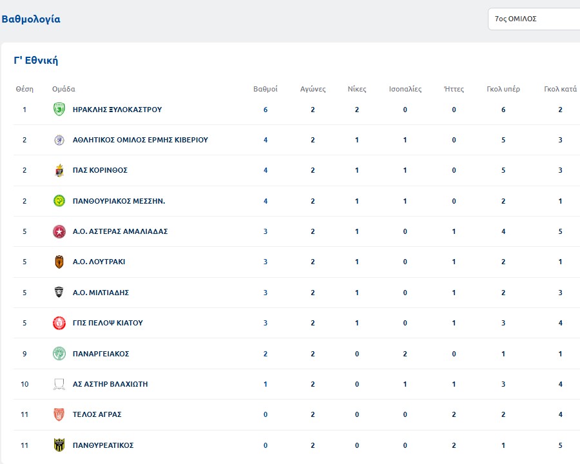Click Ηρακλής Ξυλοκάστρου points value 6
Viewport: 580px width, 464px height.
pos(266,110)
